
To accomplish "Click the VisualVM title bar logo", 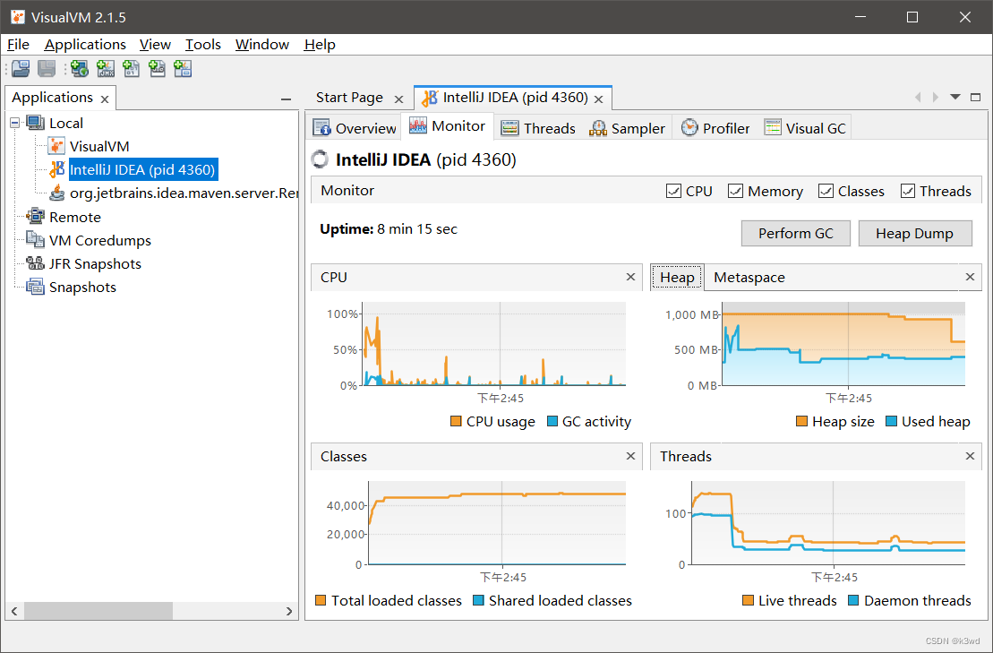I will click(18, 17).
